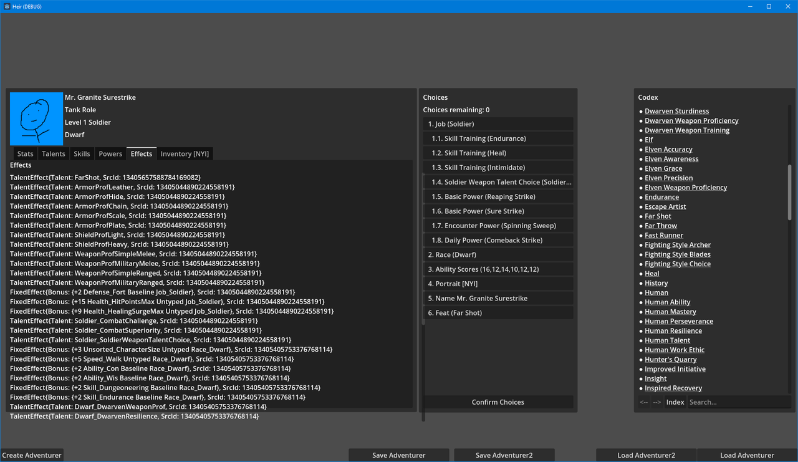The height and width of the screenshot is (462, 798).
Task: Switch to the Talents tab
Action: (x=54, y=154)
